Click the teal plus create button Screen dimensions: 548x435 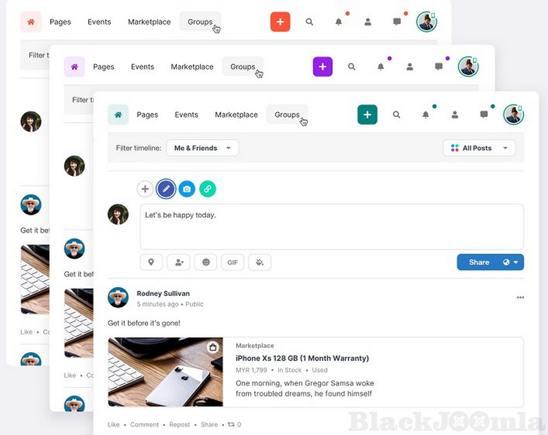367,115
